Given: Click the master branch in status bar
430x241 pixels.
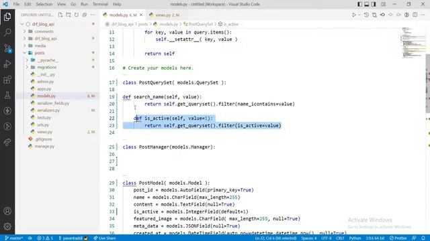Looking at the screenshot, I should 13,238.
